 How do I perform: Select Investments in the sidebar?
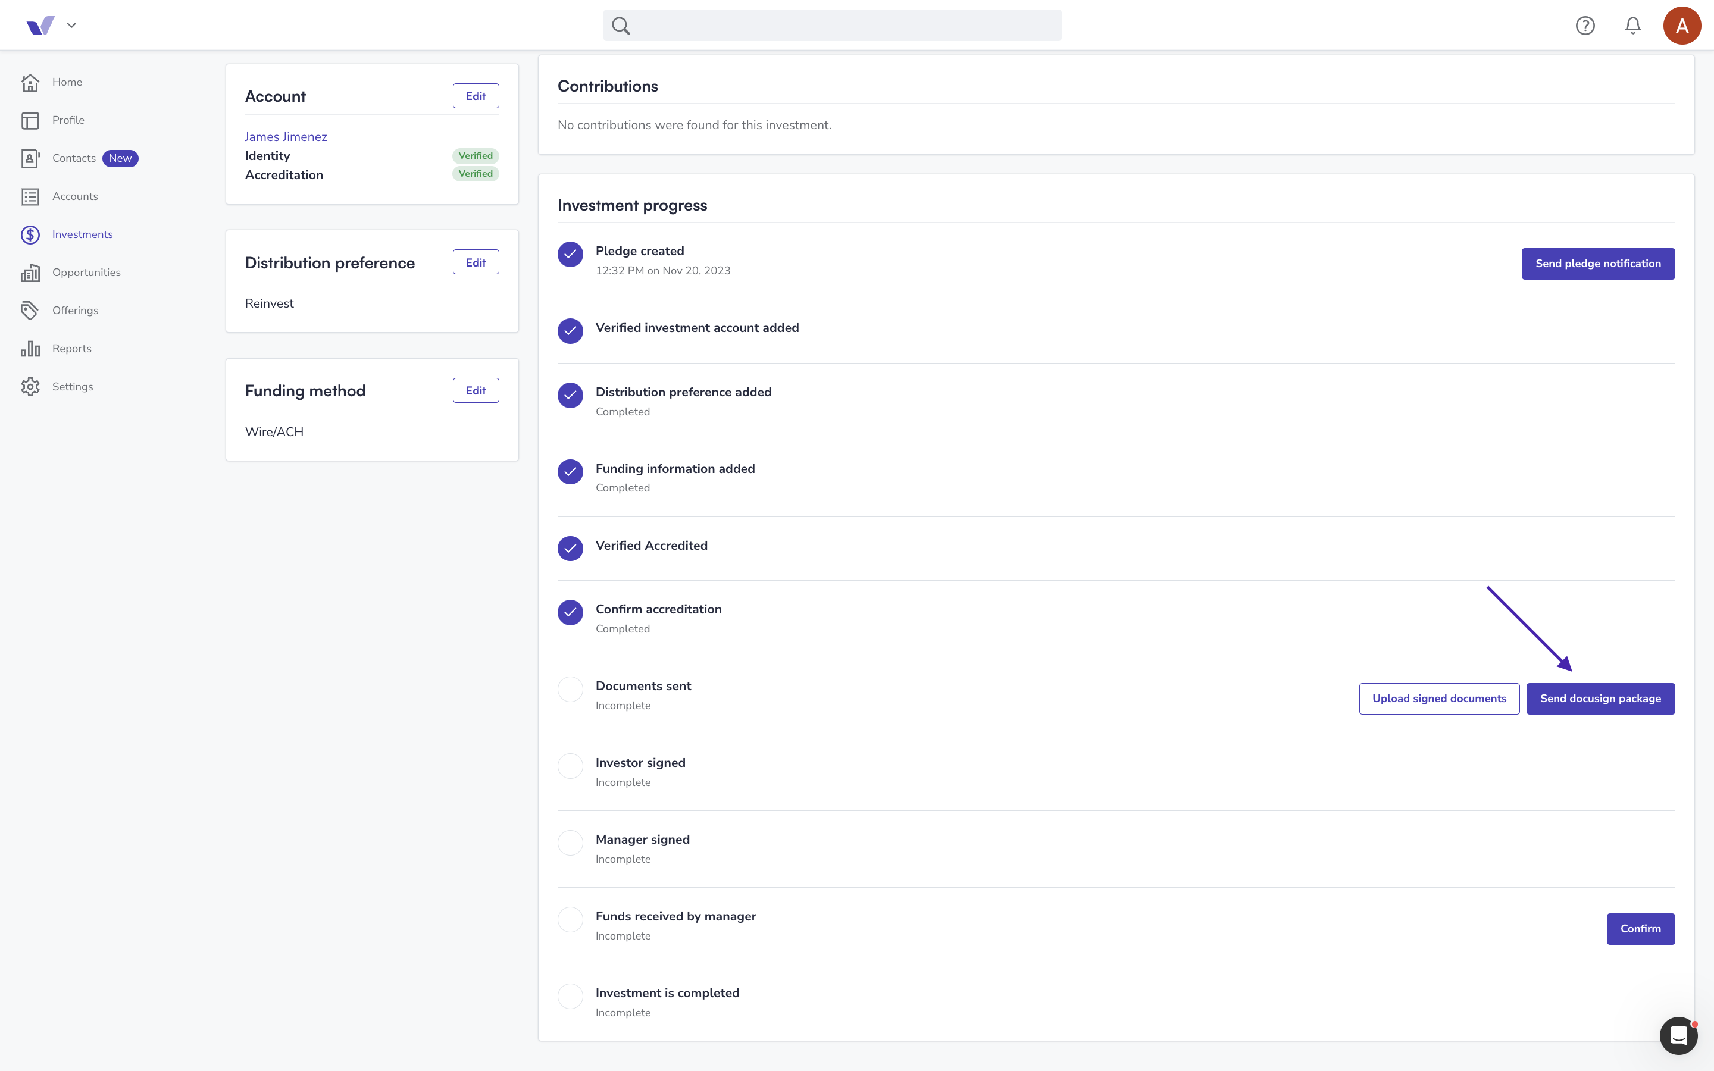tap(82, 234)
